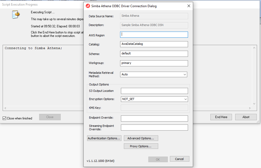Click the S3 Output Location field

click(154, 91)
